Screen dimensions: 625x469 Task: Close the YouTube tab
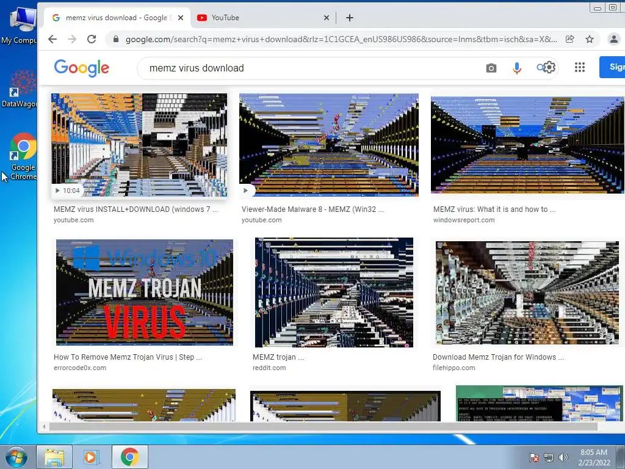(327, 18)
